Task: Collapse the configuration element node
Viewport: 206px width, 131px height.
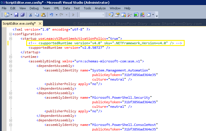Action: point(11,34)
